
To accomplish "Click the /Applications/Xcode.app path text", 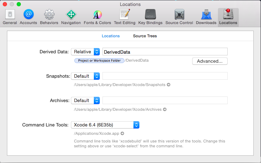I will click(97, 133).
